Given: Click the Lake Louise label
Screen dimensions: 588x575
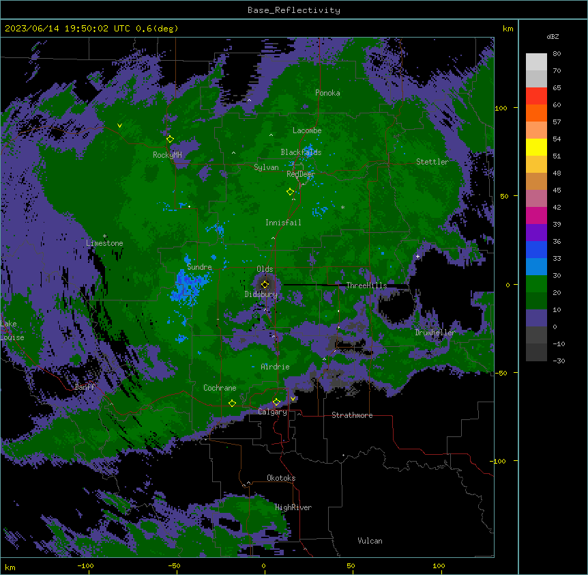Looking at the screenshot, I should point(11,331).
